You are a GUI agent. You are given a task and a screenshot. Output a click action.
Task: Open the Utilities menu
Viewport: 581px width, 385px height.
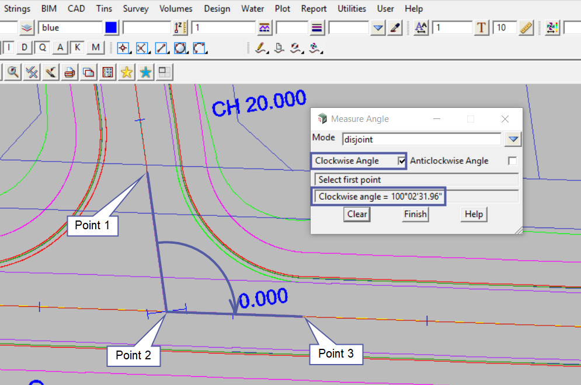pyautogui.click(x=352, y=9)
